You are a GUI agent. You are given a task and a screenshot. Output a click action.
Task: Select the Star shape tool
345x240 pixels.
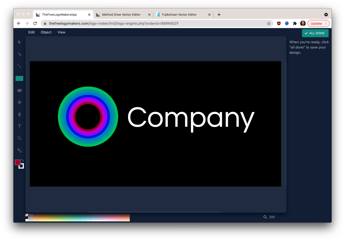click(19, 102)
